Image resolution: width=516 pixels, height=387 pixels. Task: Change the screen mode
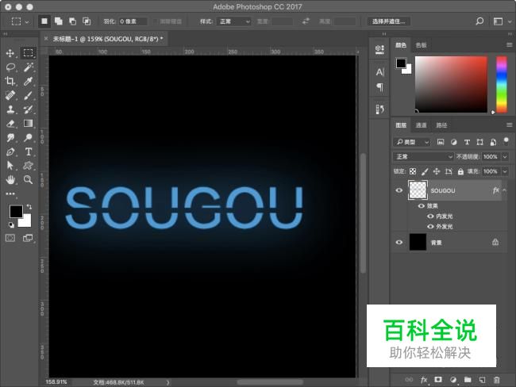coord(28,238)
